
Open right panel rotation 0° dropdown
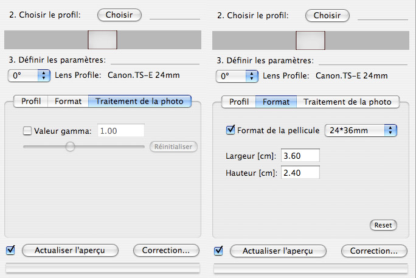237,76
